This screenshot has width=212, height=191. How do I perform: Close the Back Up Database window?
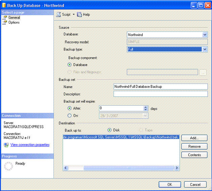coord(208,5)
